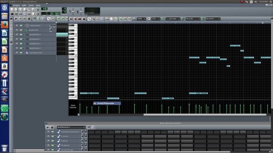Viewport: 273px width, 153px height.
Task: Open the Automation Editor toolbar icon
Action: [x=25, y=14]
